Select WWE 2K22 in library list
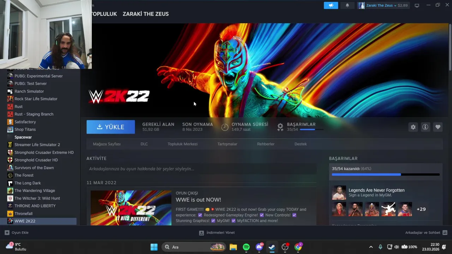The width and height of the screenshot is (452, 254). tap(38, 221)
